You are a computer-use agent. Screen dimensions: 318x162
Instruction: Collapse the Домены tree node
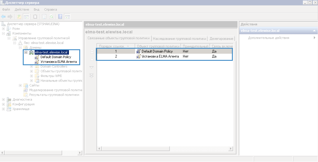click(20, 48)
